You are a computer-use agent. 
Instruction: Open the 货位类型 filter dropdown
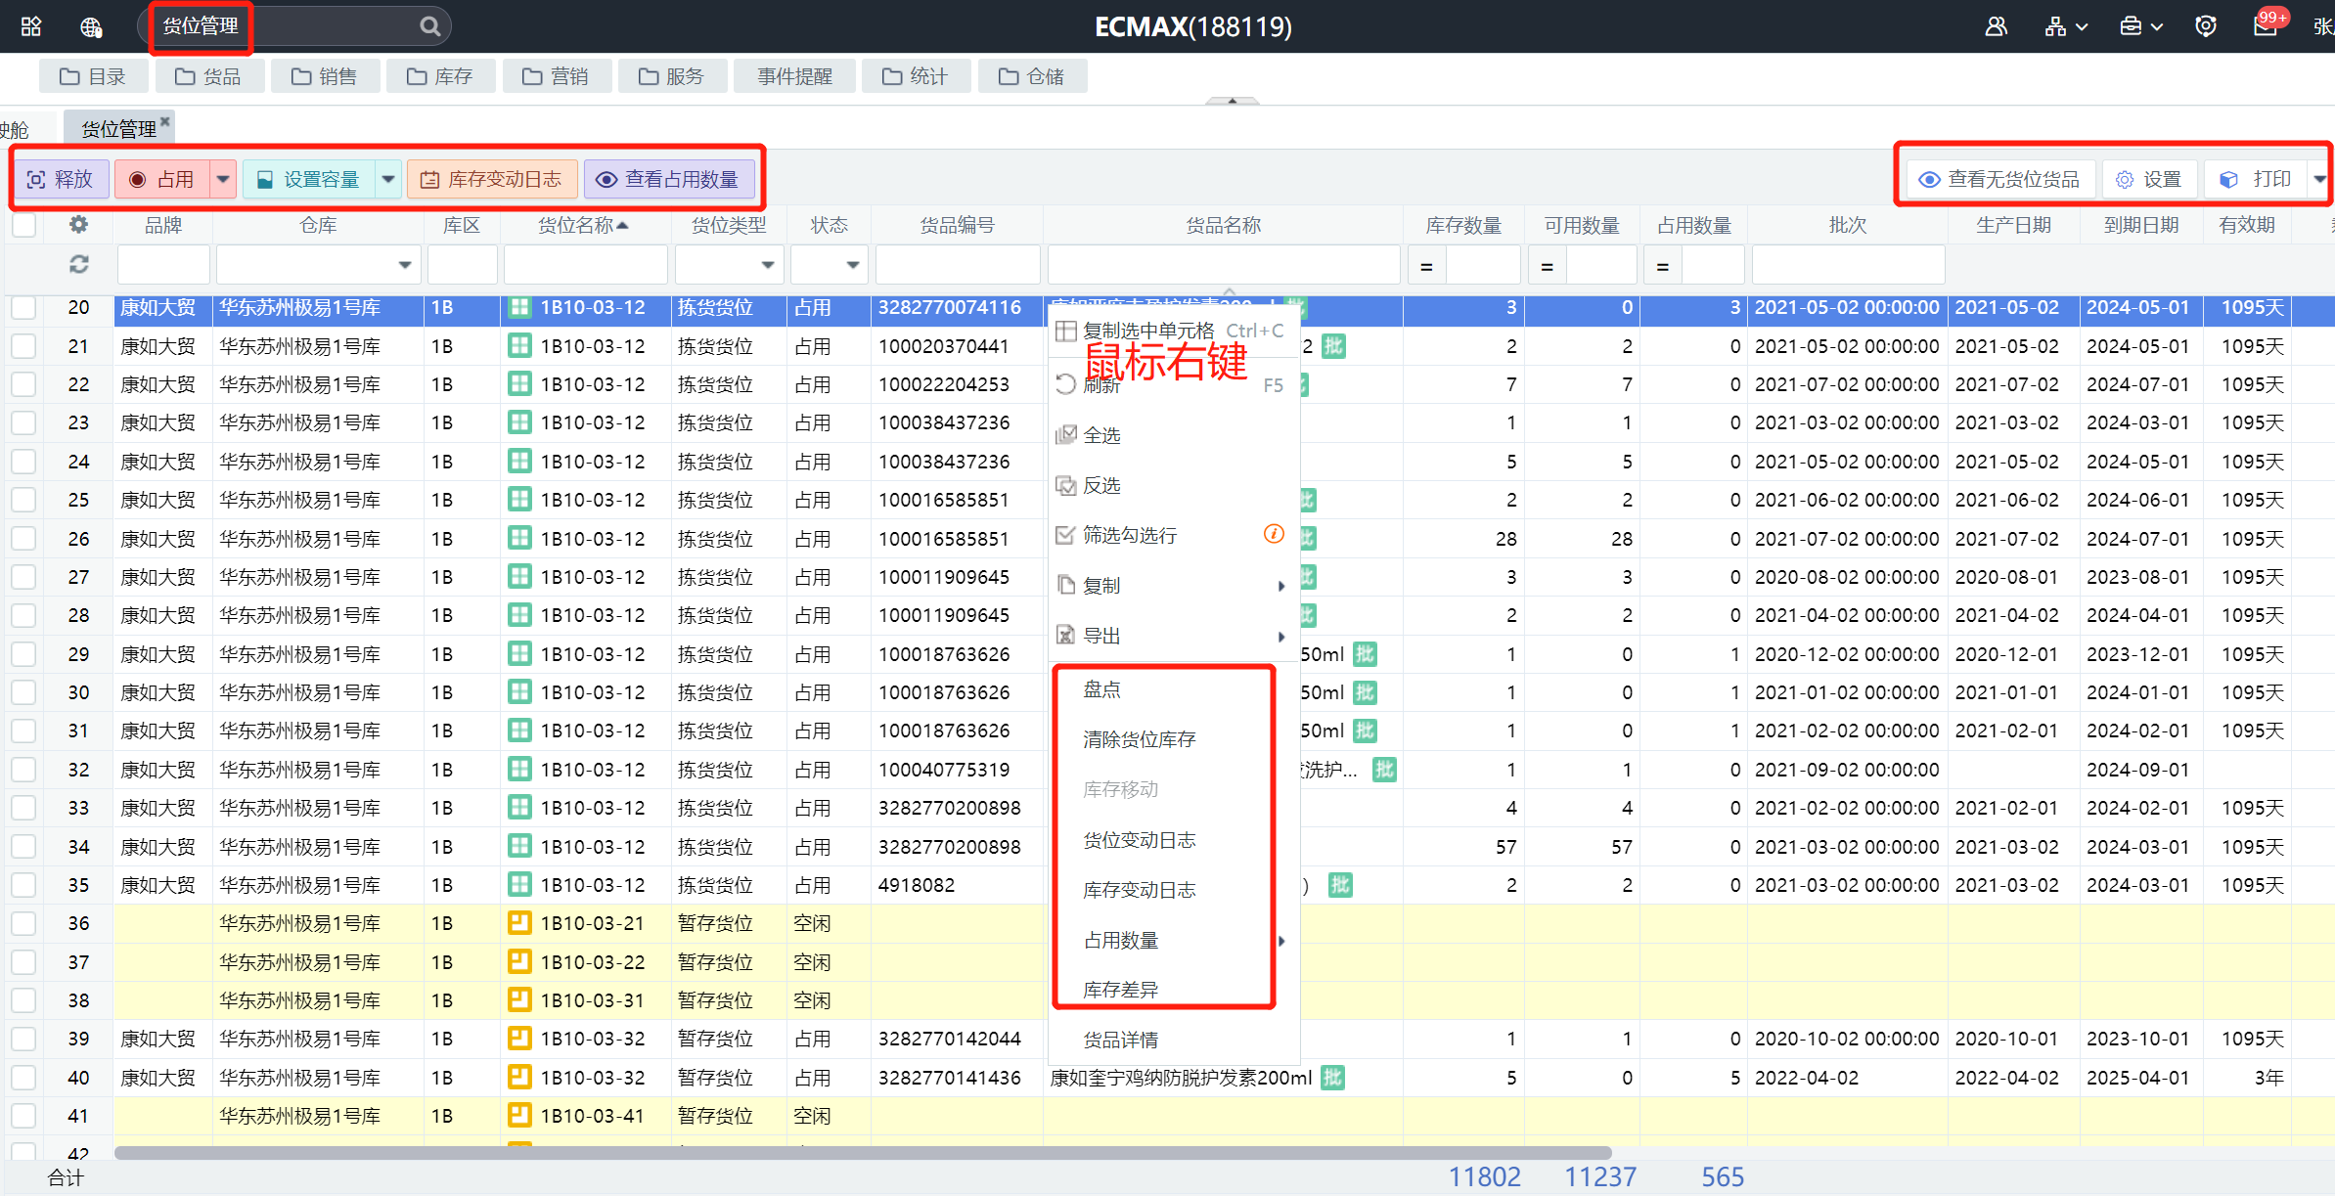768,265
